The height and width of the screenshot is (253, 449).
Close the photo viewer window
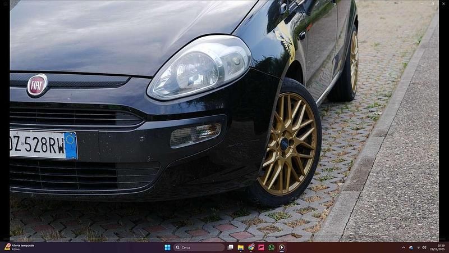coord(443,4)
